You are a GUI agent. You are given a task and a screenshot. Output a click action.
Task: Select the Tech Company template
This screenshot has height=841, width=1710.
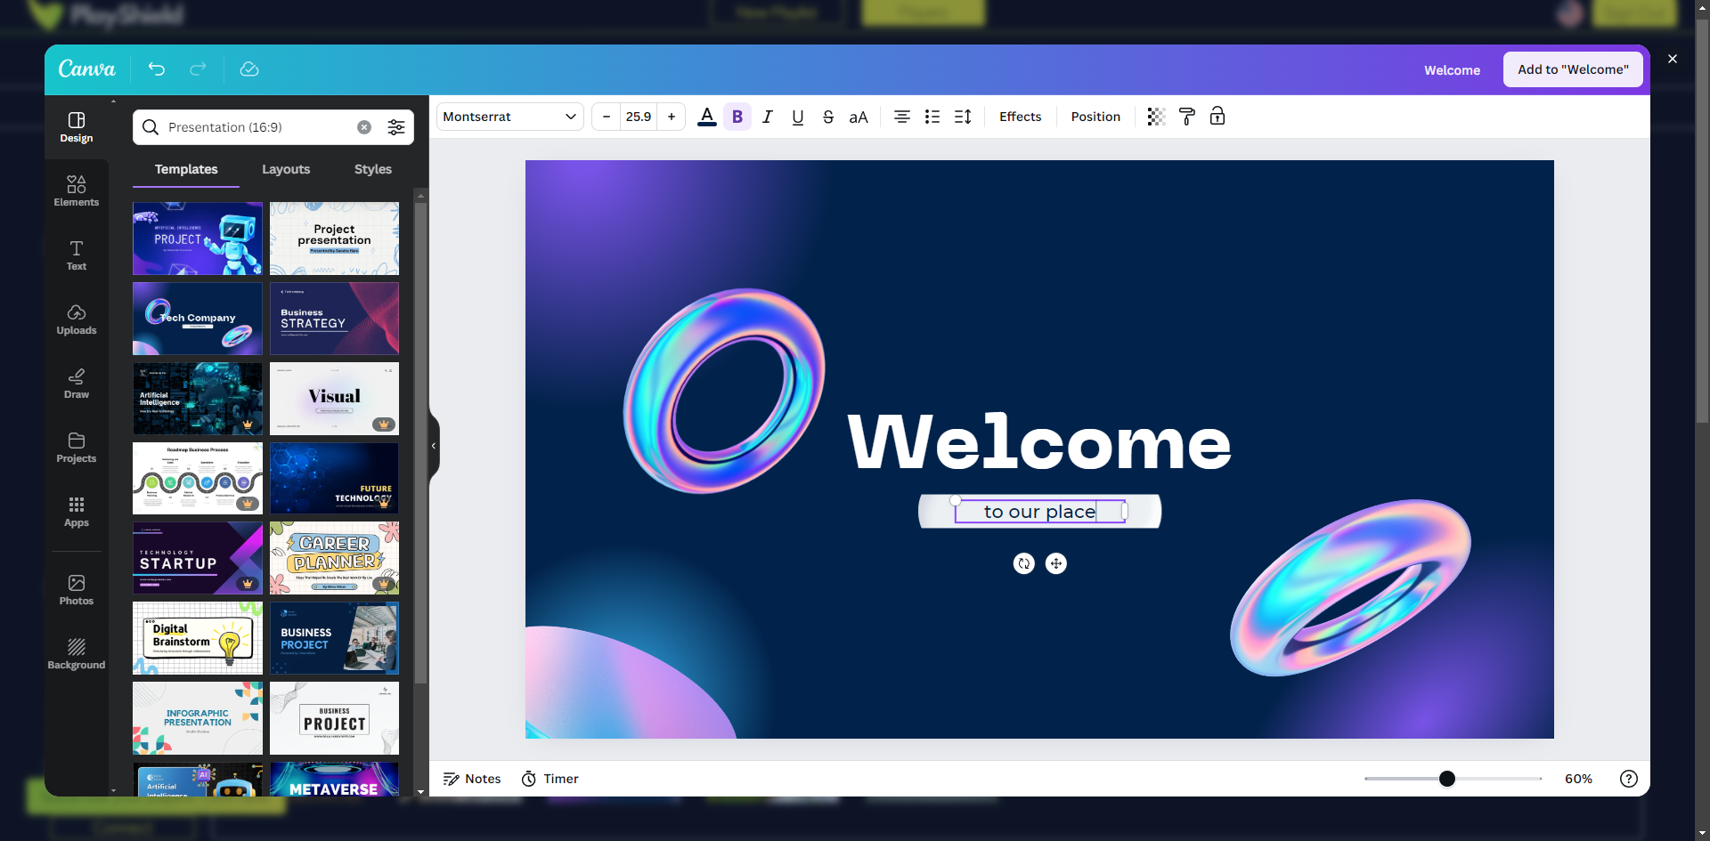(198, 319)
